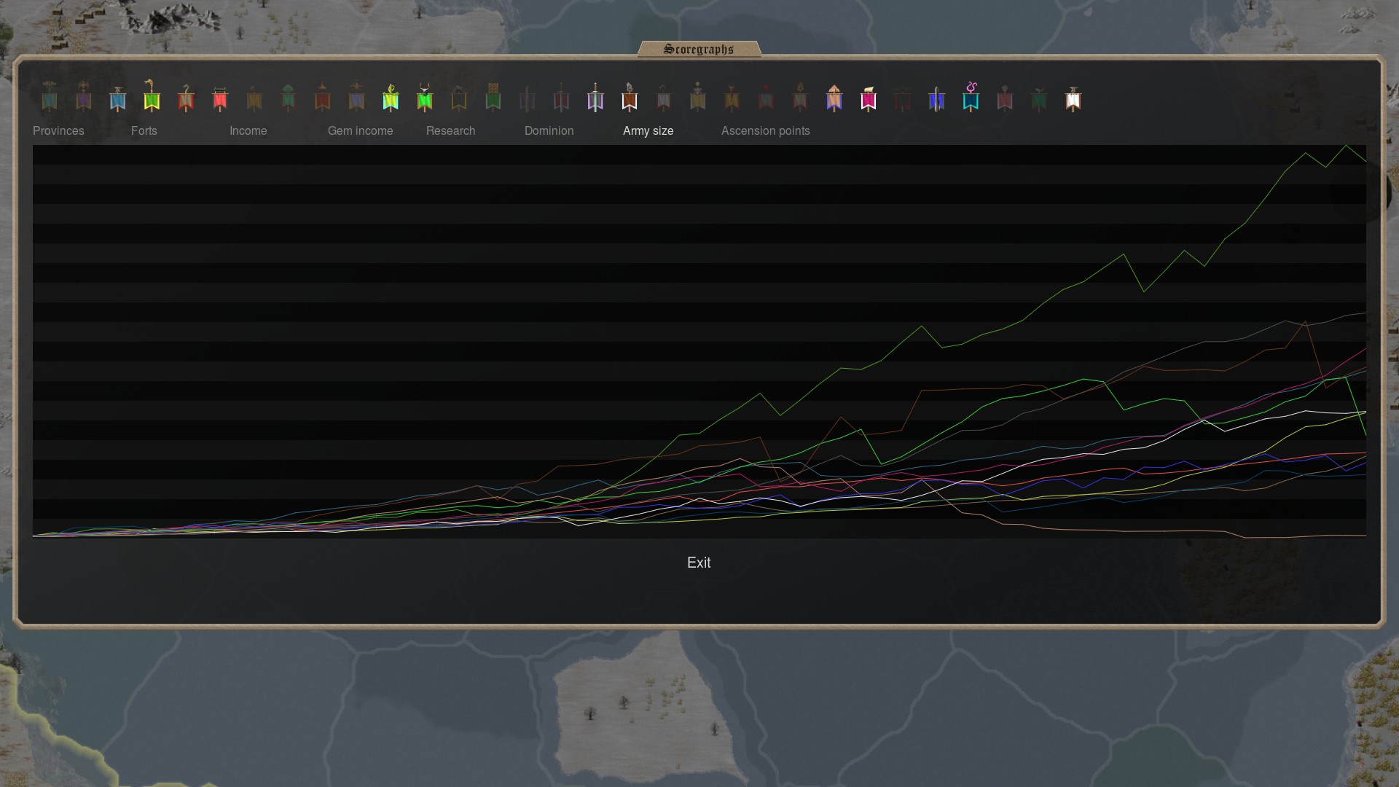Select the Army size tab

tap(648, 131)
